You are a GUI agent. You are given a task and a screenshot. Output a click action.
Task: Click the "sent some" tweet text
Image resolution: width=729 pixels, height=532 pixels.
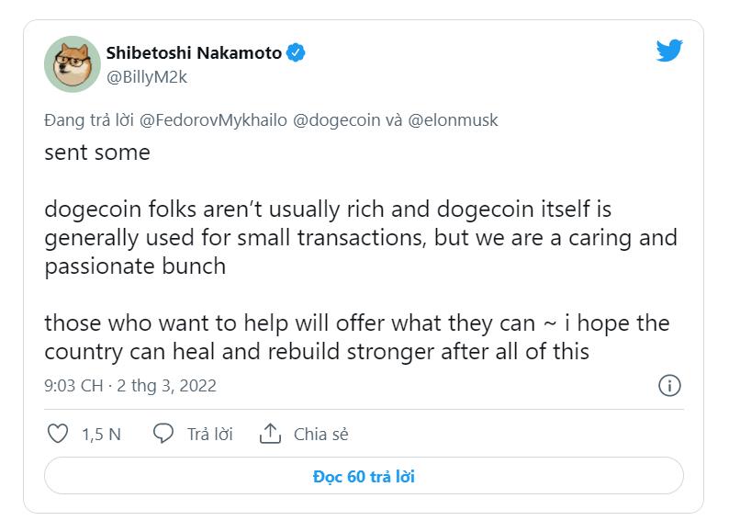(97, 153)
